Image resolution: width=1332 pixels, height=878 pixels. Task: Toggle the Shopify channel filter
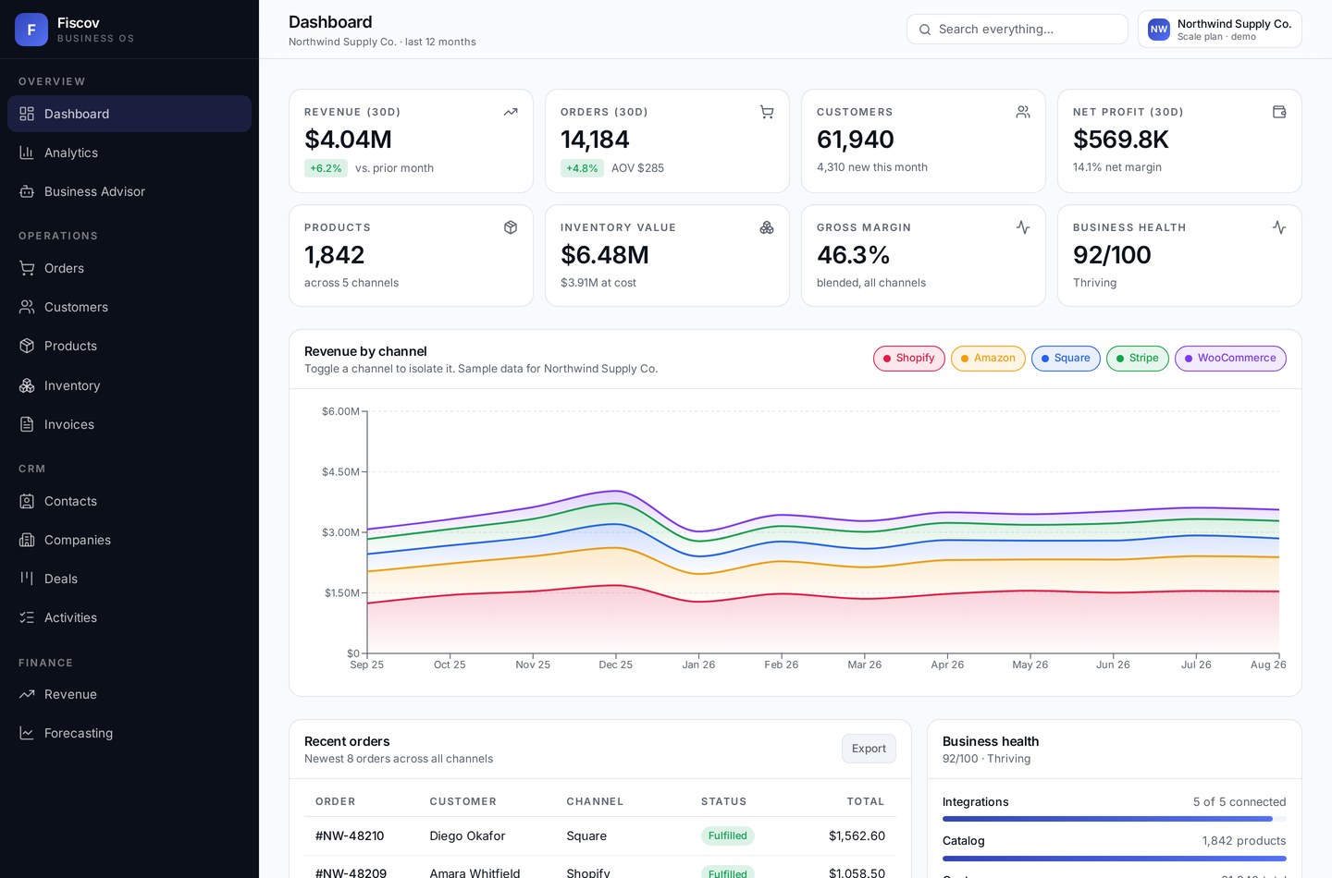(x=909, y=359)
